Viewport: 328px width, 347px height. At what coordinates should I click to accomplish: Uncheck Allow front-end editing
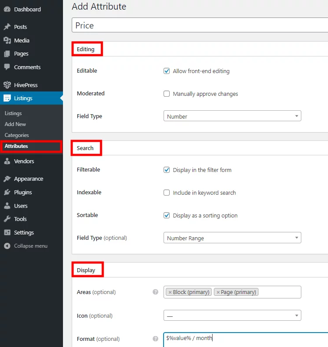tap(167, 71)
